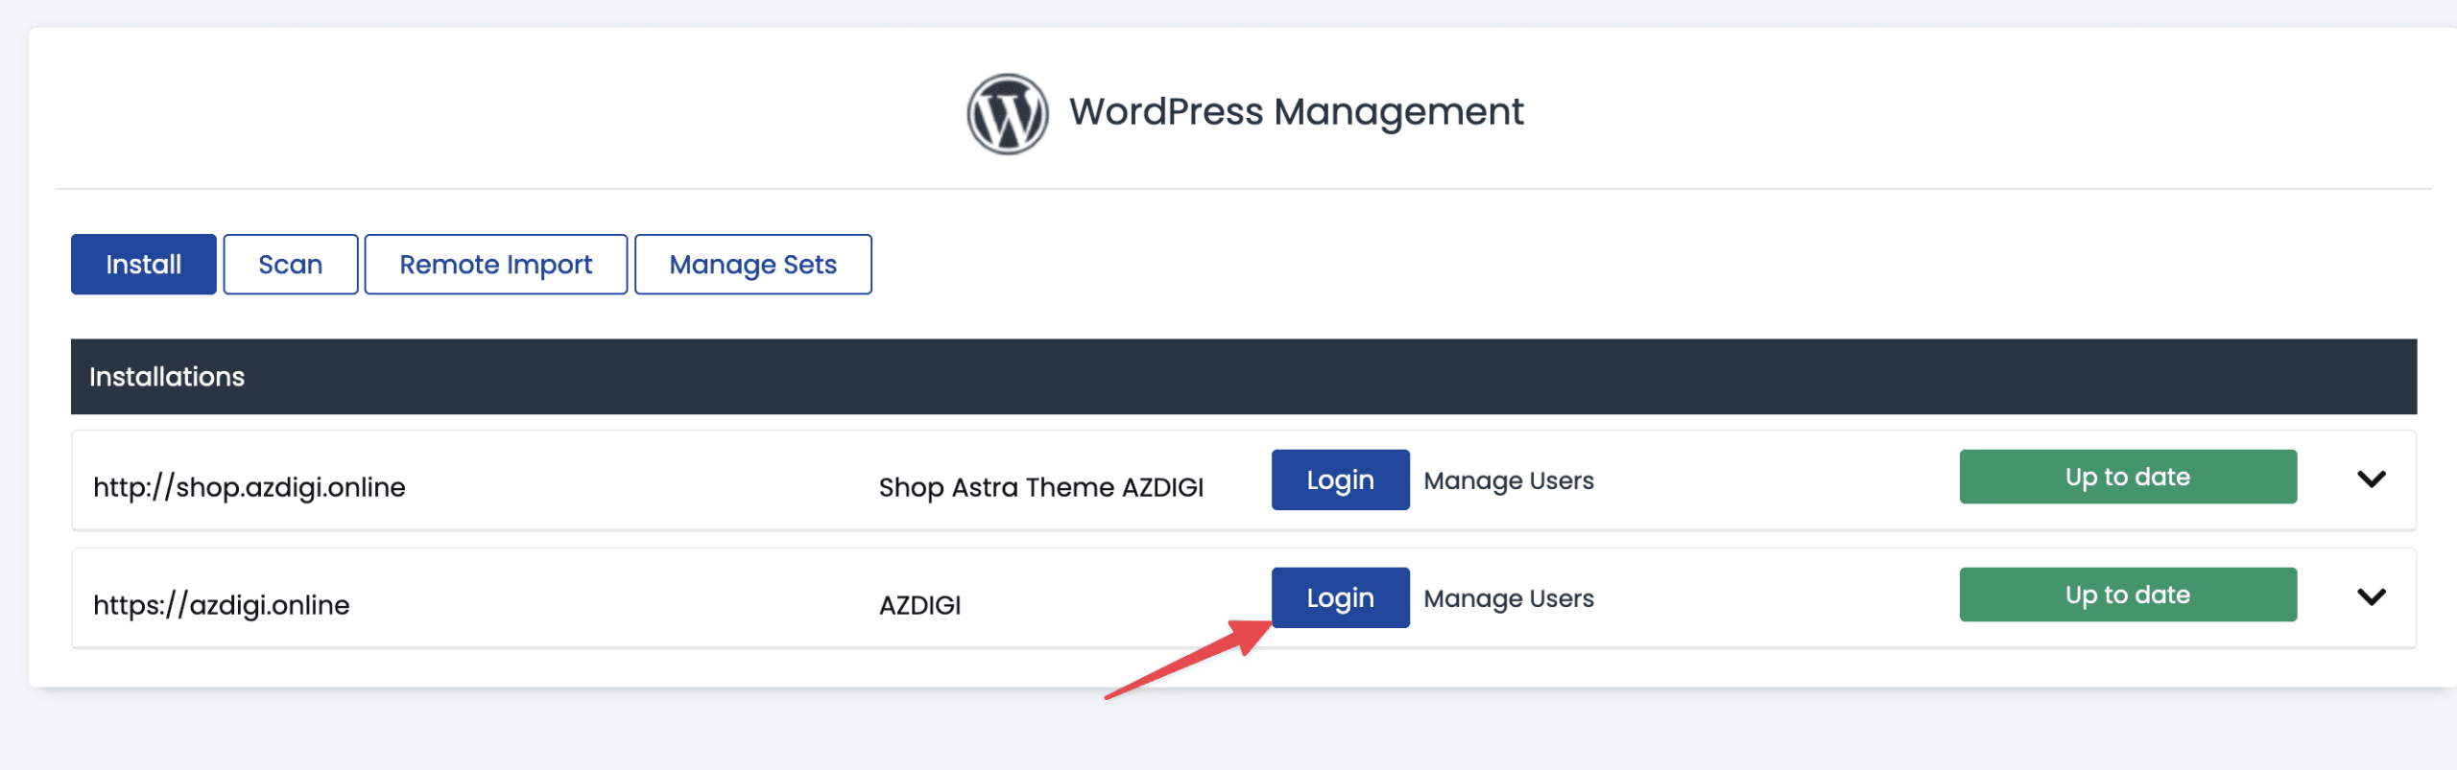Open the http://shop.azdigi.online site link
The width and height of the screenshot is (2457, 770).
pyautogui.click(x=250, y=487)
